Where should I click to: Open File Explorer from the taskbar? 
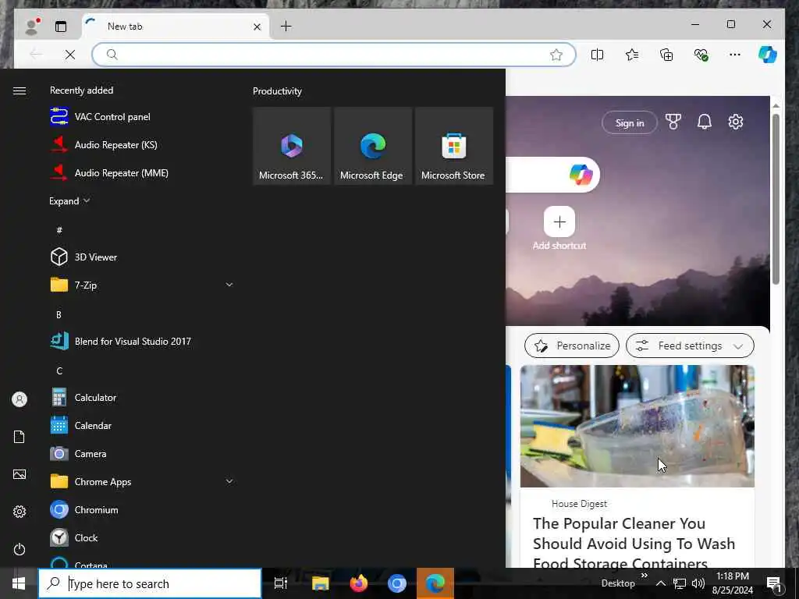tap(321, 583)
